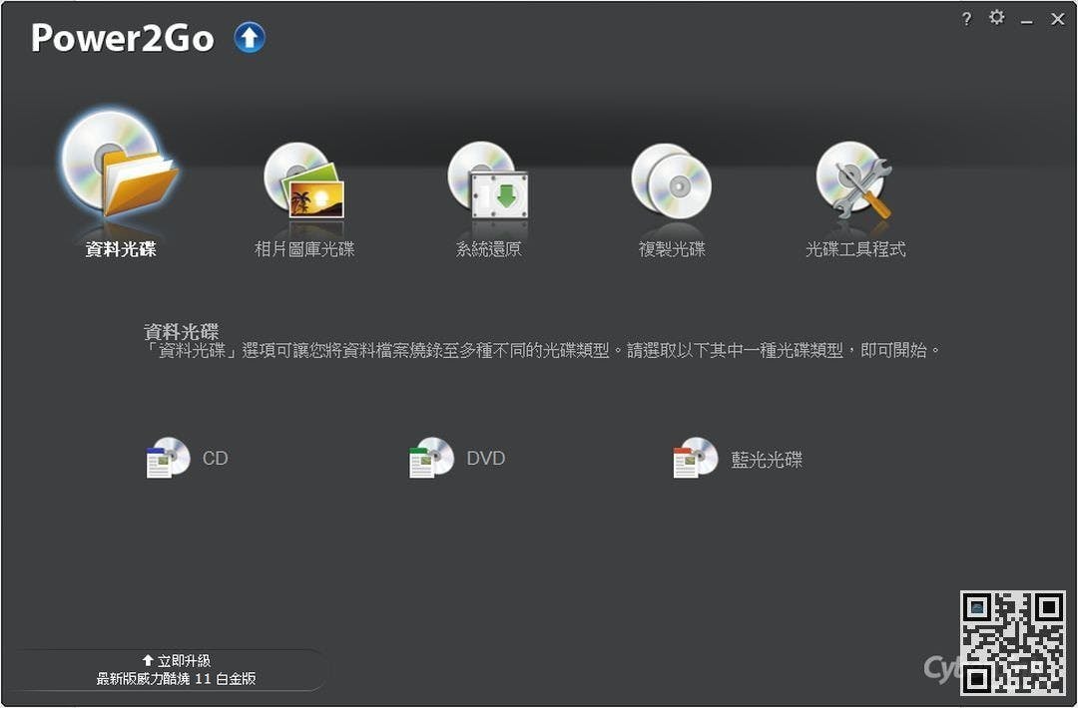Launch the 光碟工具程式 disc utilities icon

click(853, 179)
